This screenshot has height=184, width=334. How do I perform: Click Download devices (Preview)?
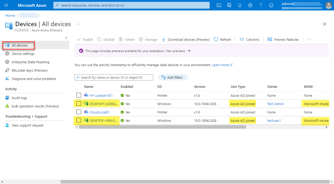tap(186, 39)
